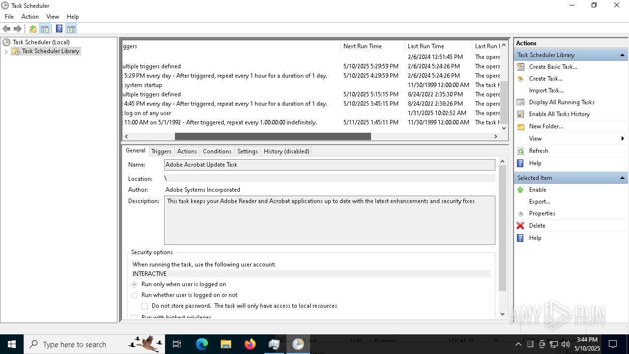Open the View menu in menu bar
This screenshot has width=629, height=354.
[53, 17]
